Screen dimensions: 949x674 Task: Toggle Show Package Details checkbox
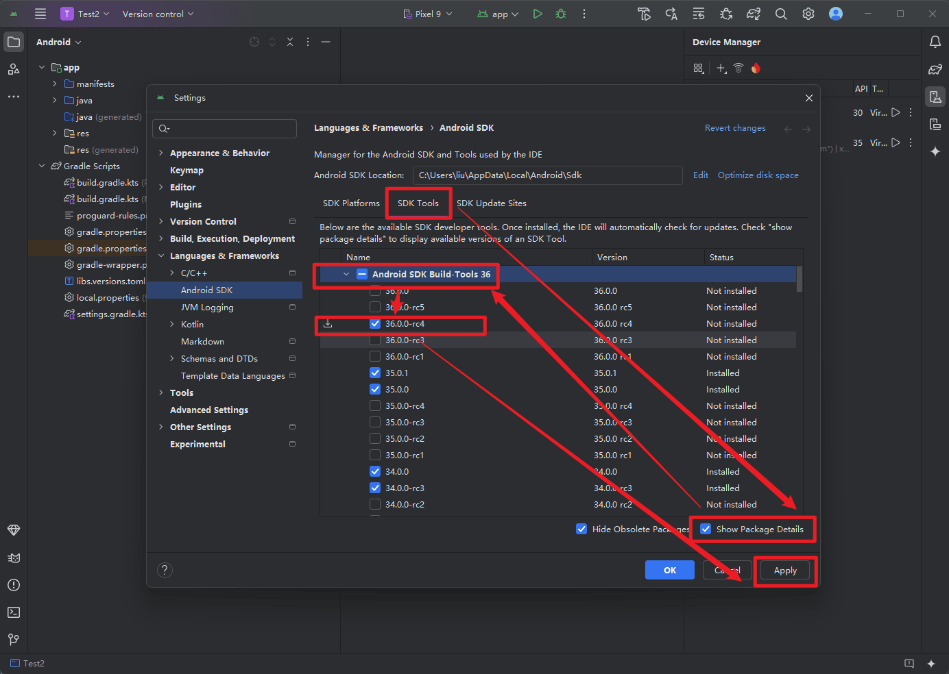(706, 529)
